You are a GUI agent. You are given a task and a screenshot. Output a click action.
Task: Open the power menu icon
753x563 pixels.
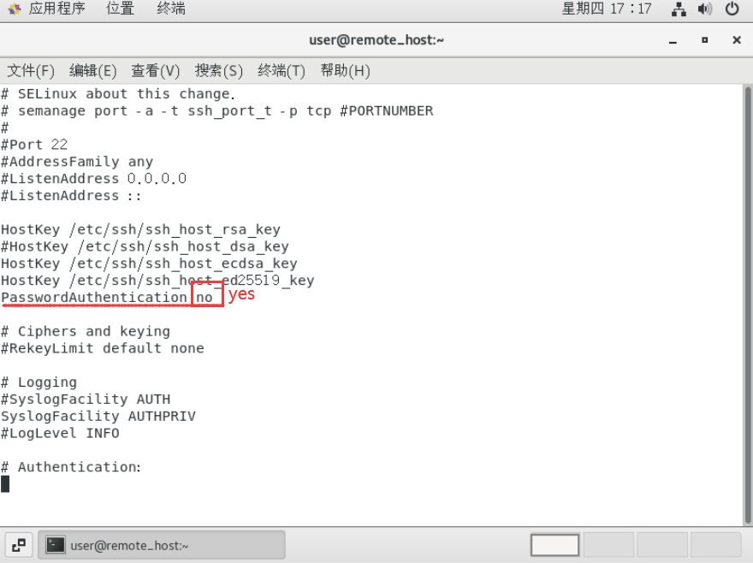732,9
